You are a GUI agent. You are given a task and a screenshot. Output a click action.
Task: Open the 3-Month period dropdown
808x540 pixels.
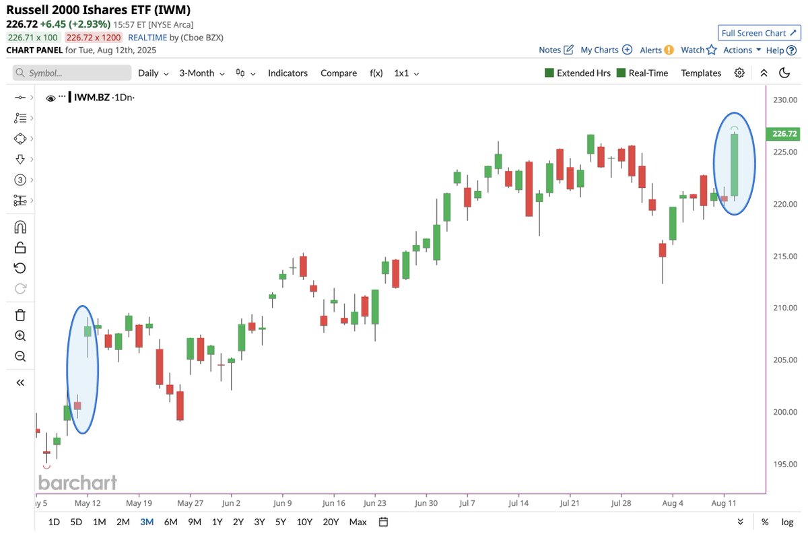(x=201, y=73)
